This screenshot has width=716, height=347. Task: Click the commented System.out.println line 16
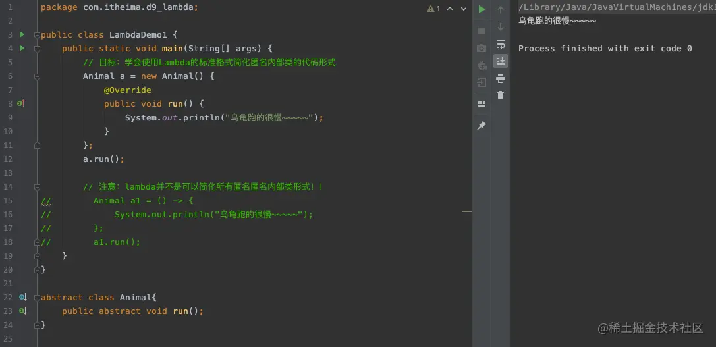(x=213, y=214)
